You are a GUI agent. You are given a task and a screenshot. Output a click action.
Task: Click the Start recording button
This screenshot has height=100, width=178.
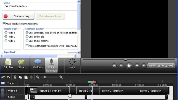click(x=18, y=16)
